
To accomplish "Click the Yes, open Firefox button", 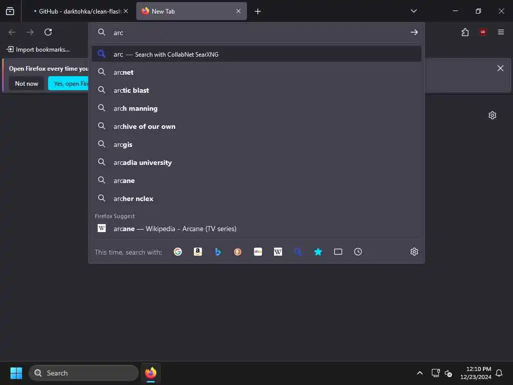I will (68, 84).
